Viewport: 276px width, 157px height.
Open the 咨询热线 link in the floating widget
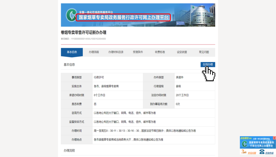[x=270, y=153]
